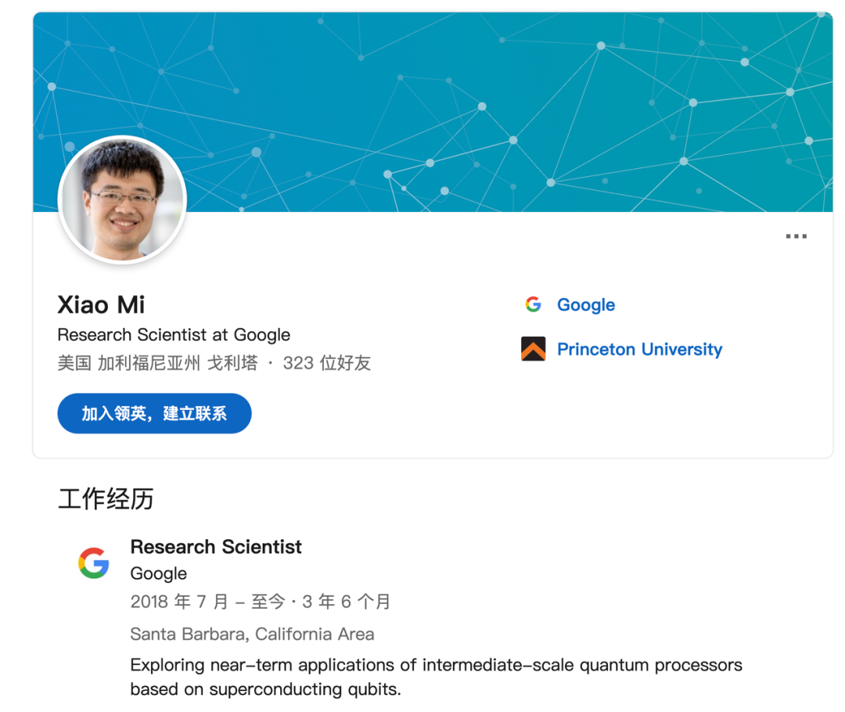The width and height of the screenshot is (845, 712).
Task: Click the Research Scientist job title under 工作经历
Action: coord(216,547)
